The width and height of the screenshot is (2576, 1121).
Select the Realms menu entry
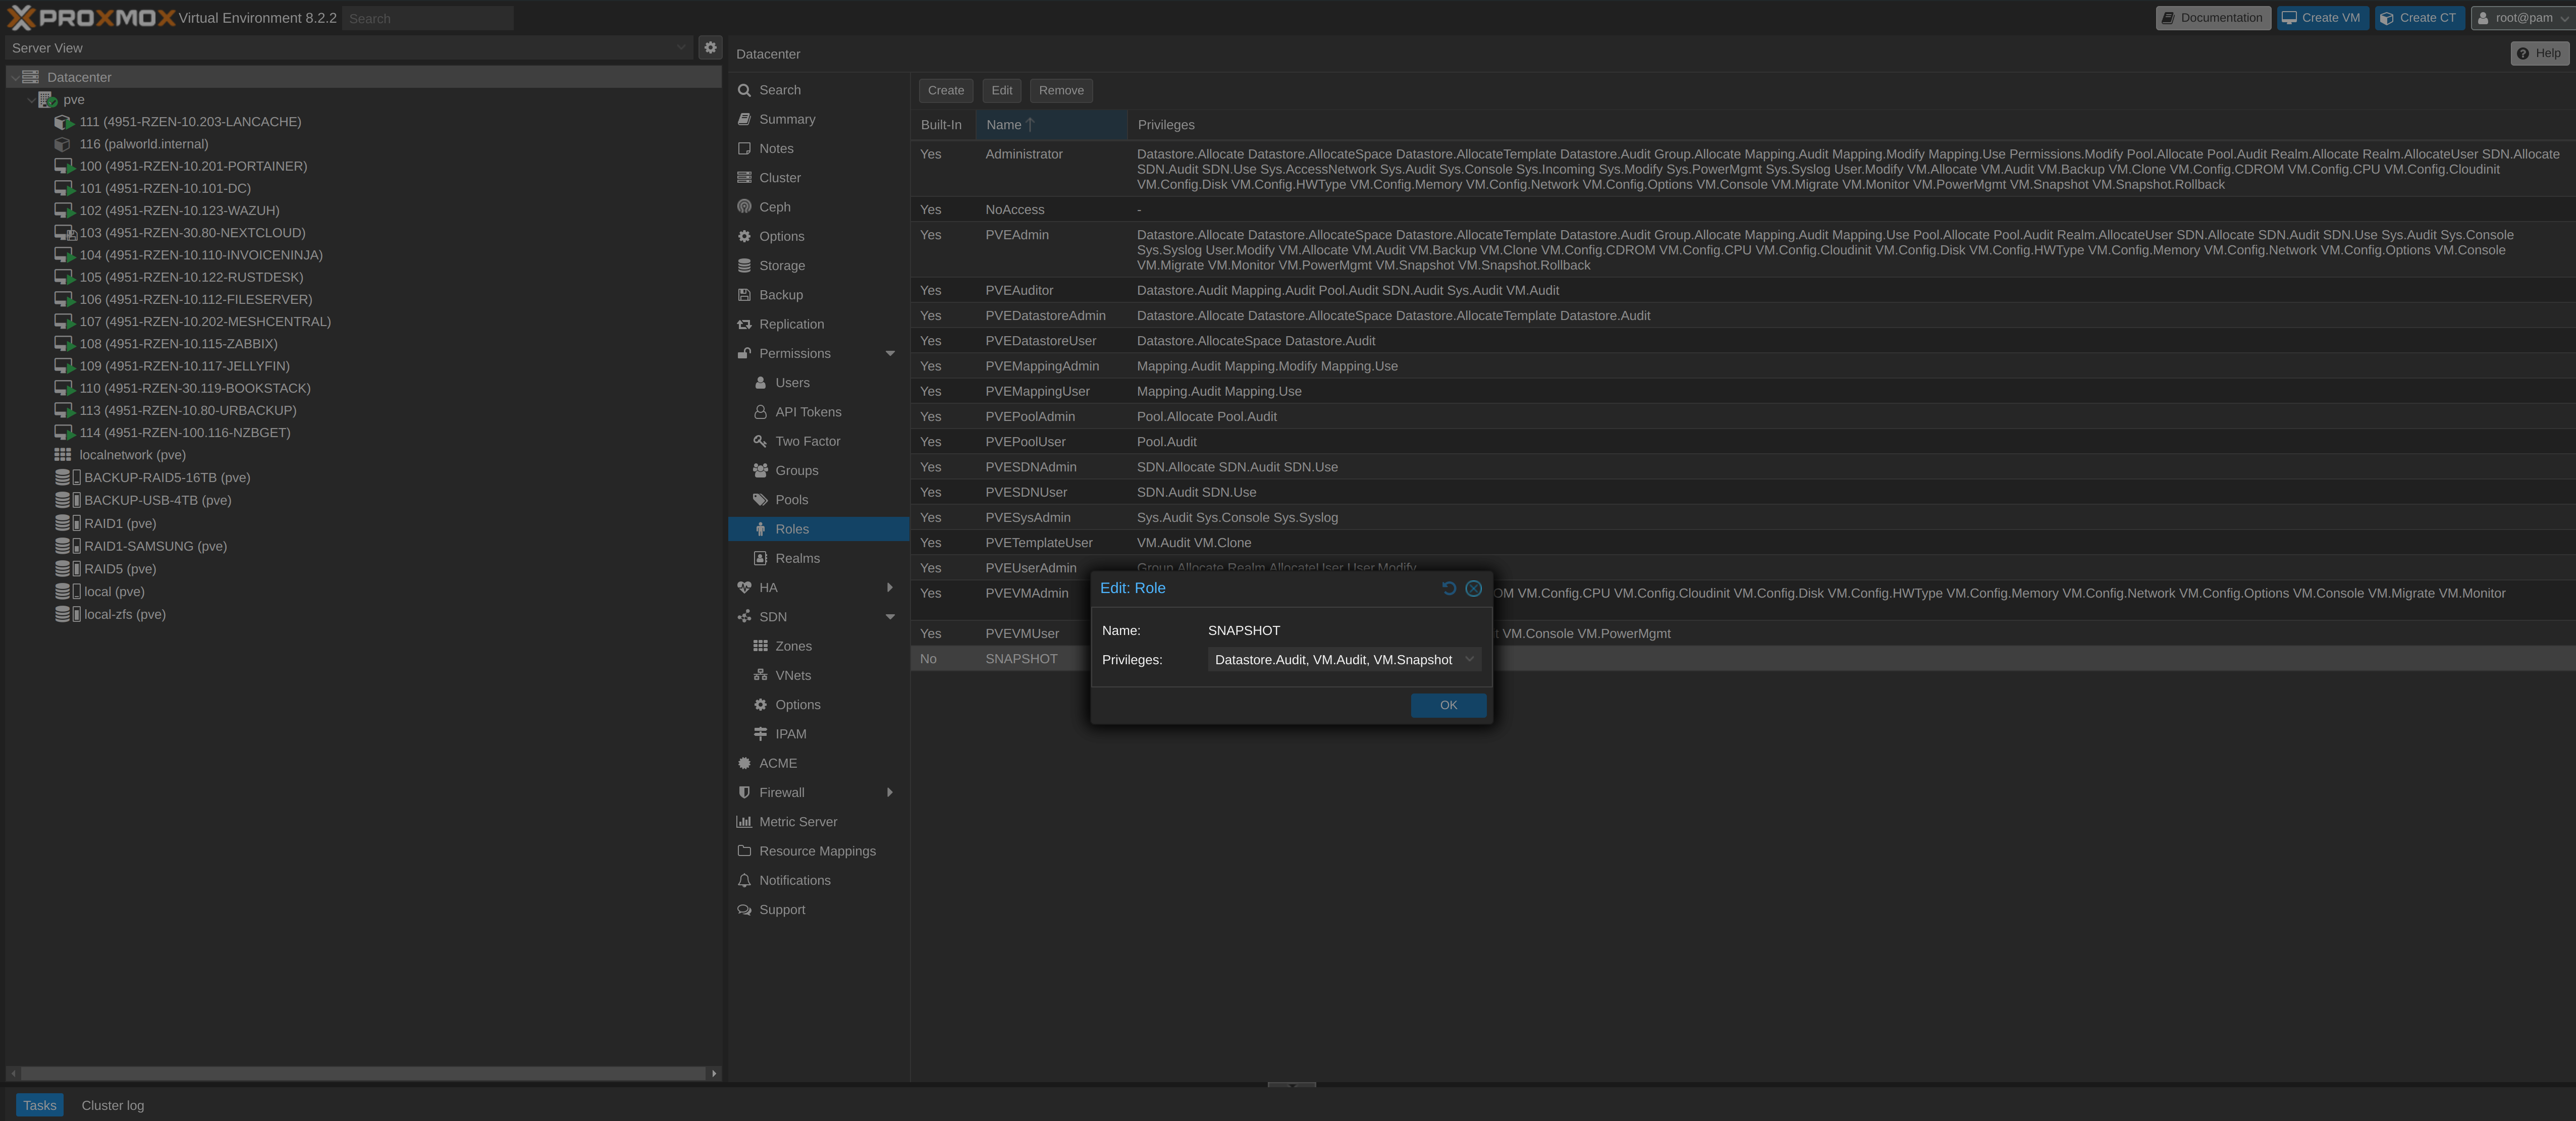797,558
